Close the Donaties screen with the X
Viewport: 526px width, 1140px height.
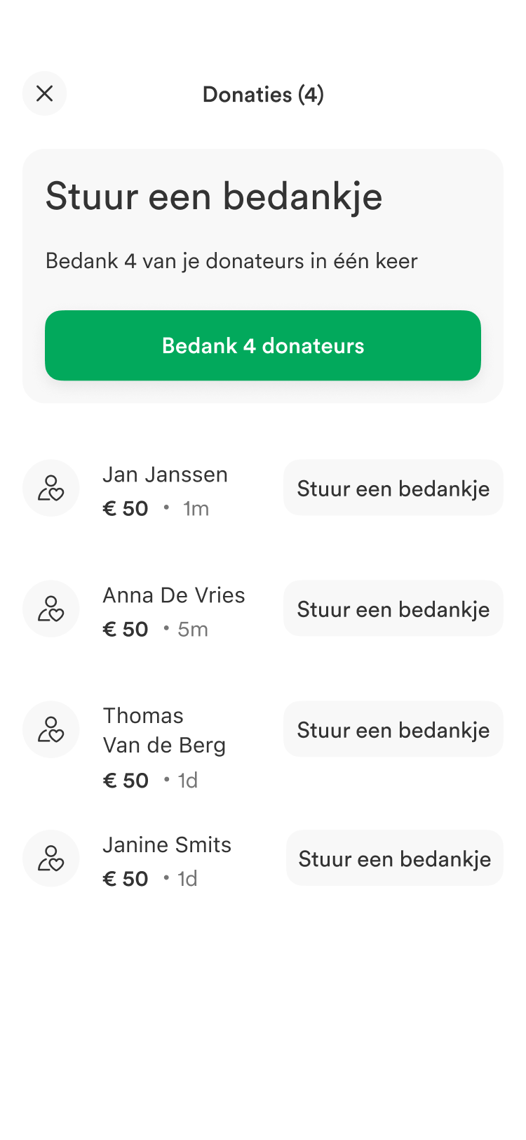coord(44,93)
